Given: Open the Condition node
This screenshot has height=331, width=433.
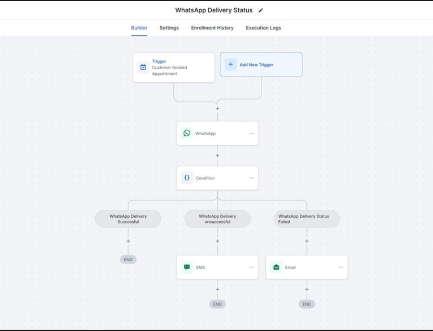Looking at the screenshot, I should (217, 178).
